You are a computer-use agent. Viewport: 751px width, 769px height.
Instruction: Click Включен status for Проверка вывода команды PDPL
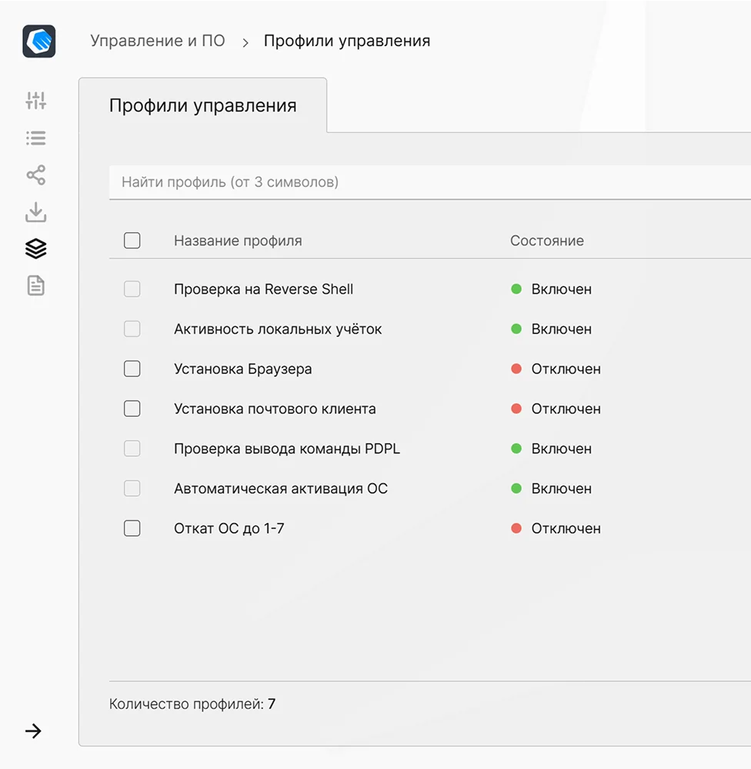(x=551, y=448)
